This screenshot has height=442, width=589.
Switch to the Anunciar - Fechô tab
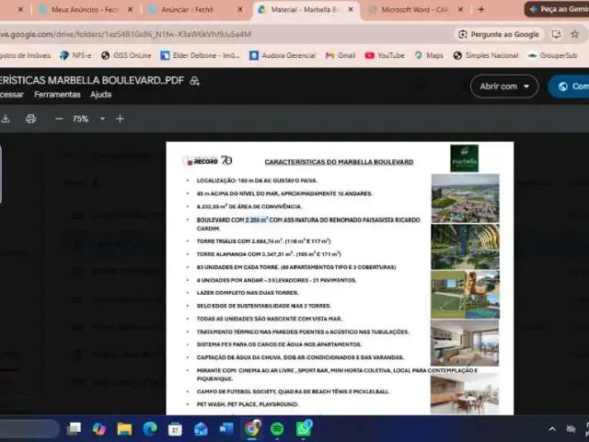pos(187,10)
